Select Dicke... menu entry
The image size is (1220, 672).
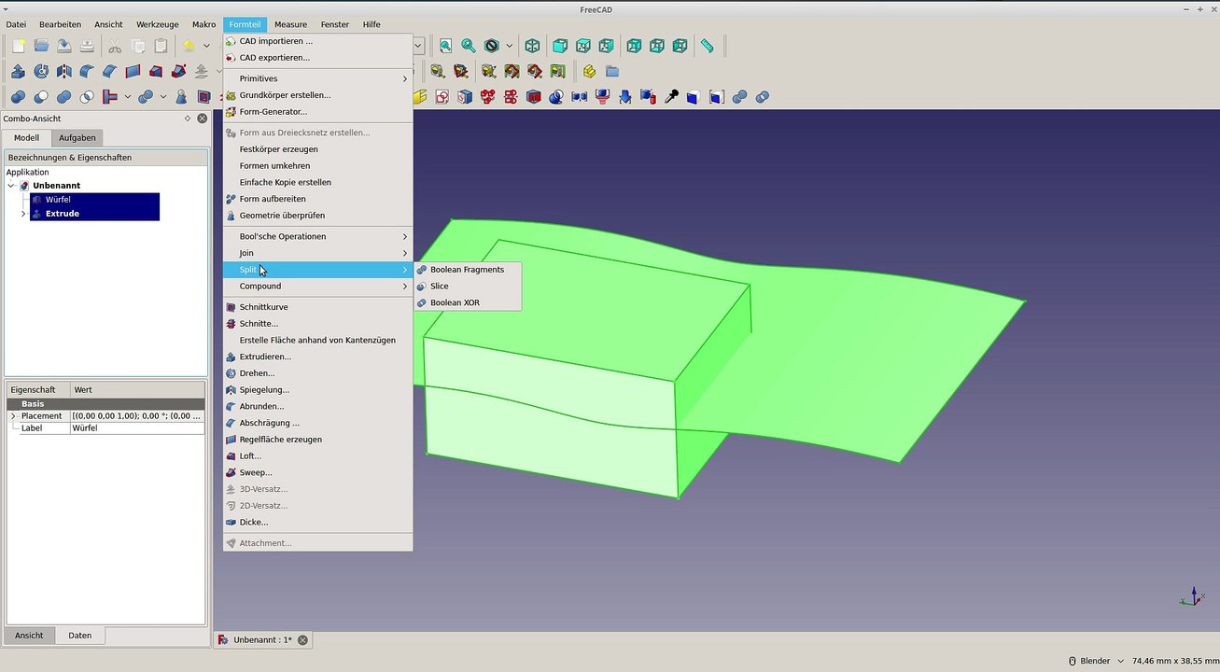317,523
